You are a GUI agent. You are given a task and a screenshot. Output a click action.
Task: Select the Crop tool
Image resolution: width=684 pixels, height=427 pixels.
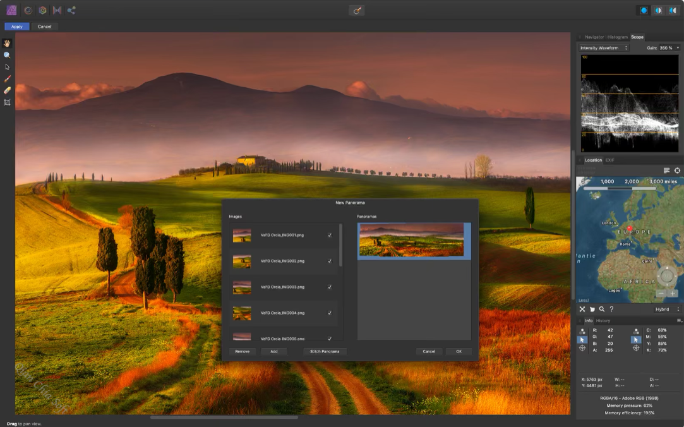coord(7,102)
